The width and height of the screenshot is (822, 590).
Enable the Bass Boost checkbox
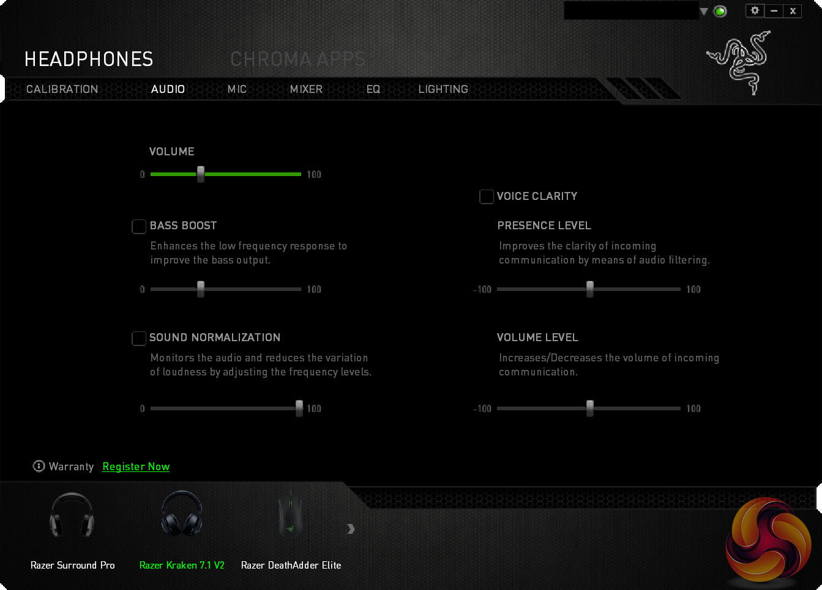pyautogui.click(x=139, y=227)
